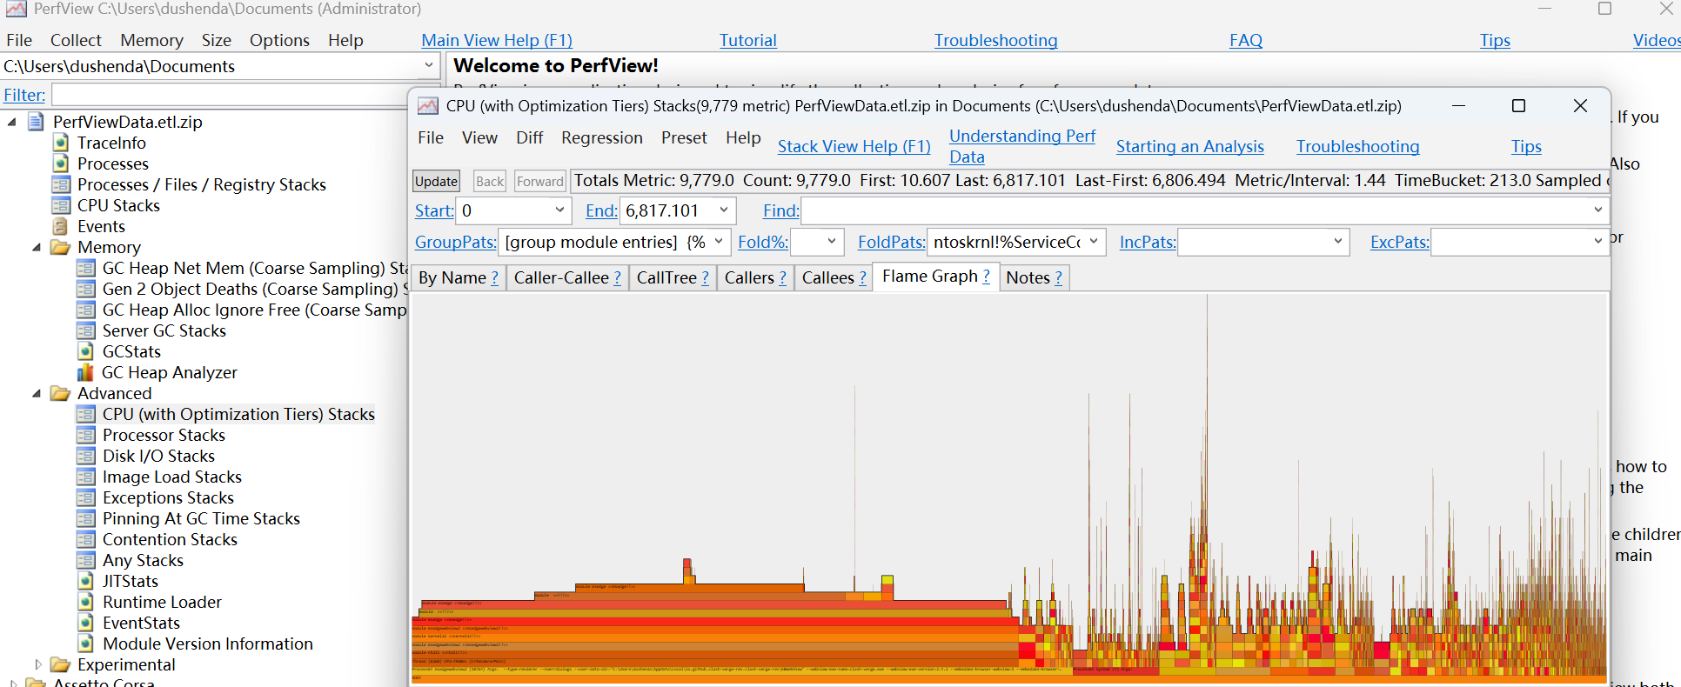
Task: Open the Diff menu in stack viewer
Action: (529, 137)
